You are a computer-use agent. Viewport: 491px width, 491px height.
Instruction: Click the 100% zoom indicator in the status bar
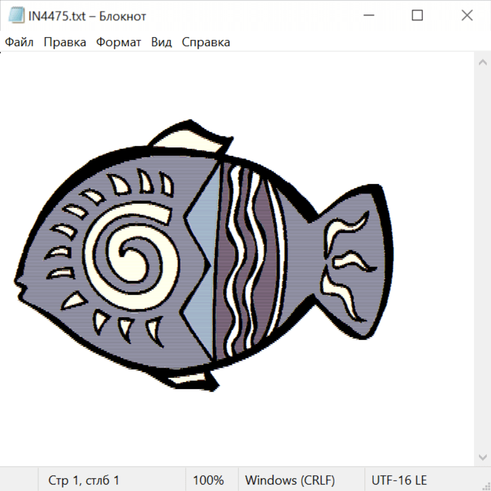(208, 480)
